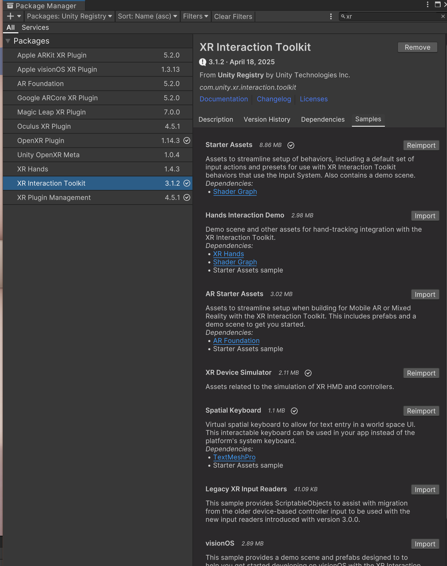Screen dimensions: 447x566
Task: Open the Licenses link
Action: 314,99
